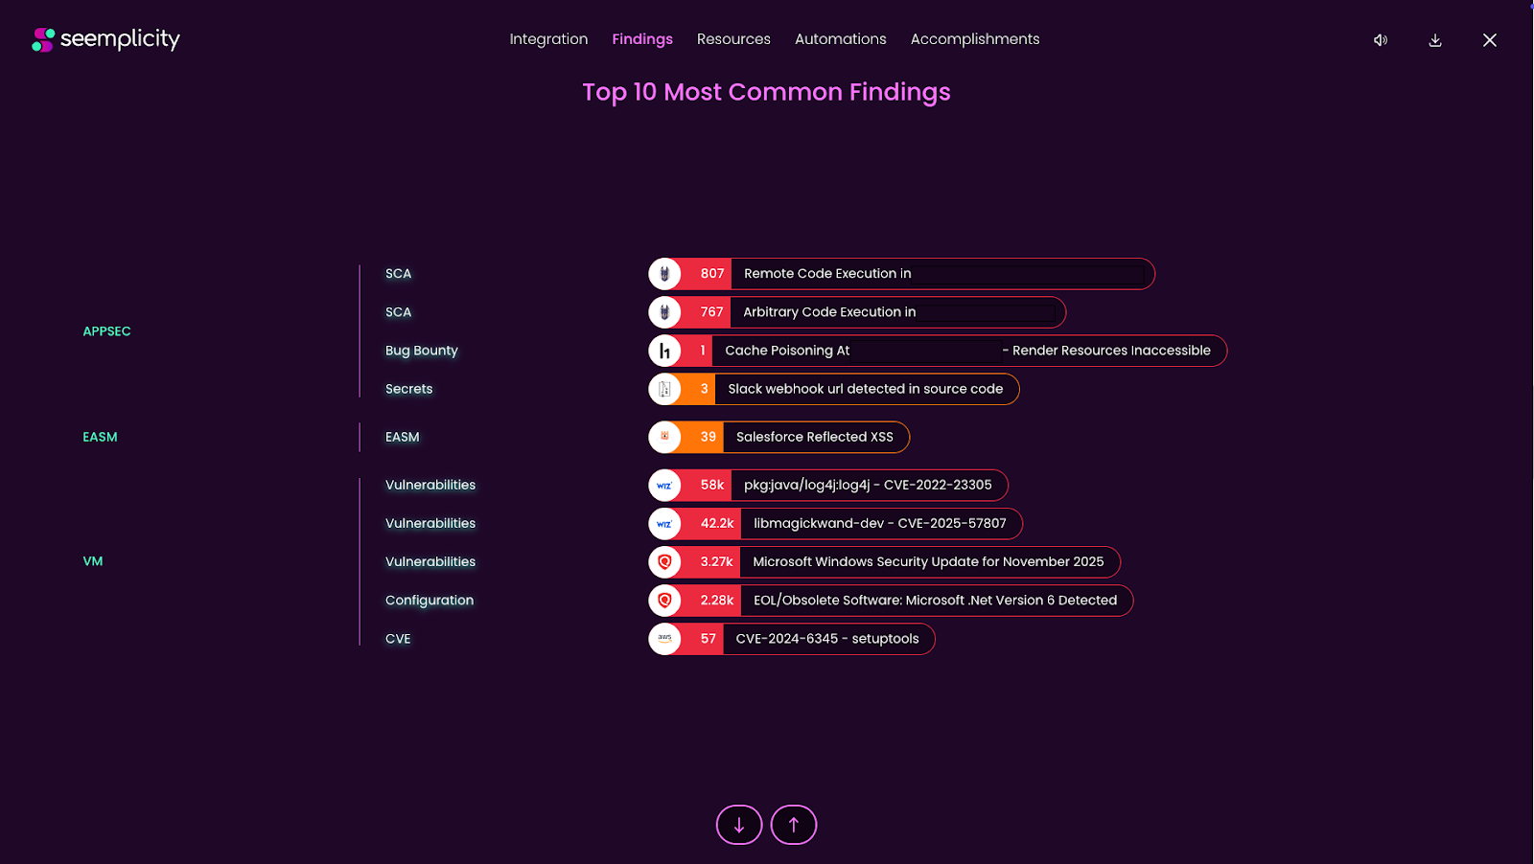1534x864 pixels.
Task: Click the download icon in header
Action: click(1435, 40)
